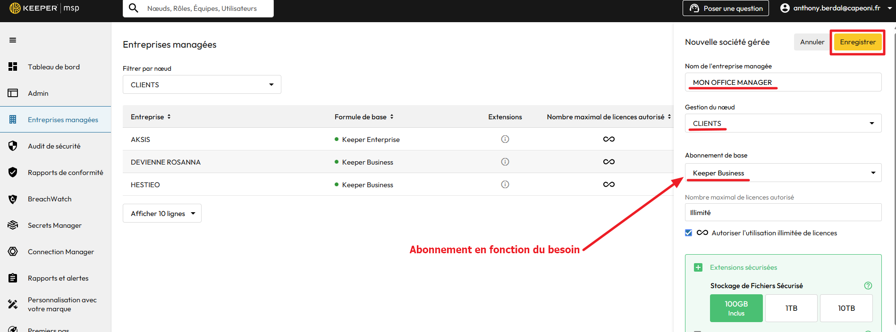Sort by Nombre maximal de licences arrows
The width and height of the screenshot is (896, 332).
click(669, 116)
